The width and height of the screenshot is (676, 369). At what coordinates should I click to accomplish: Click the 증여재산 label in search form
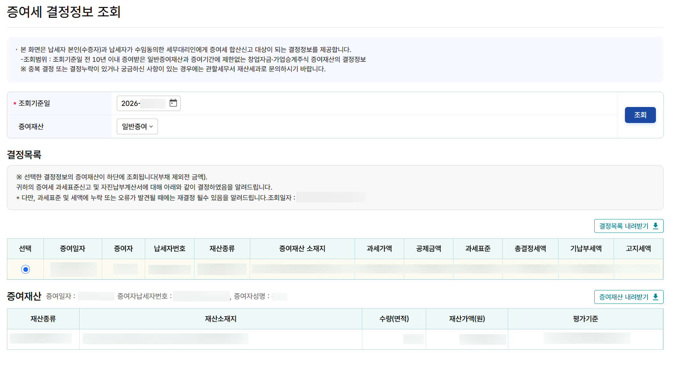coord(31,127)
